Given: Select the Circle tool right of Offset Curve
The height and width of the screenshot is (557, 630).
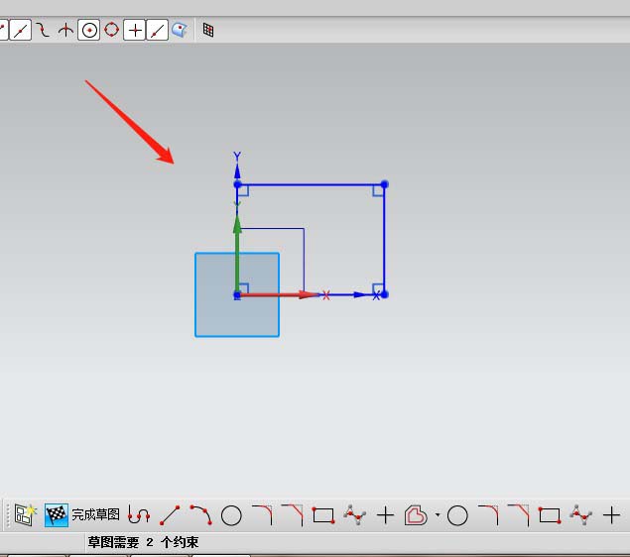Looking at the screenshot, I should click(x=457, y=515).
